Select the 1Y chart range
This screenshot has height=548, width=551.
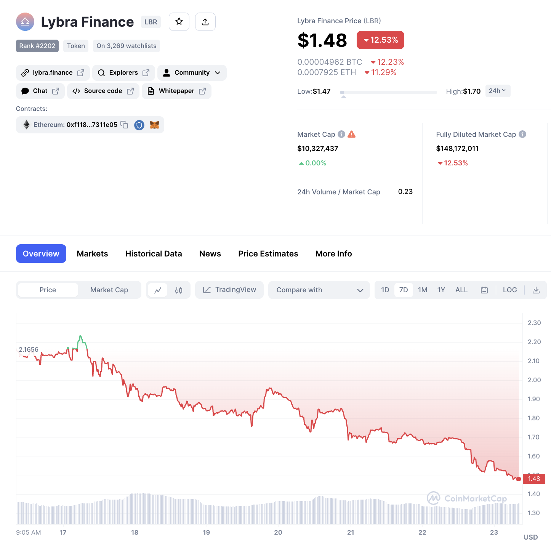click(x=441, y=290)
